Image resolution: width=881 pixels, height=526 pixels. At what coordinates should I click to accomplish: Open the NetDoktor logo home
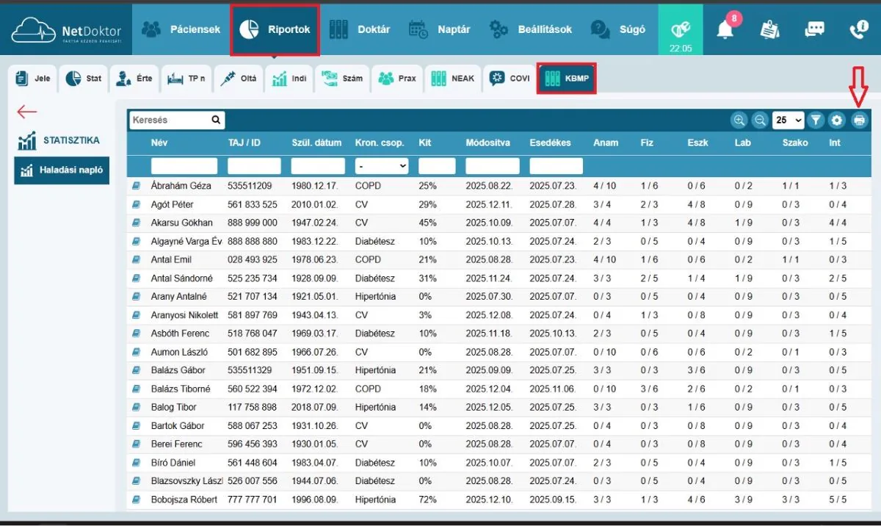point(66,30)
